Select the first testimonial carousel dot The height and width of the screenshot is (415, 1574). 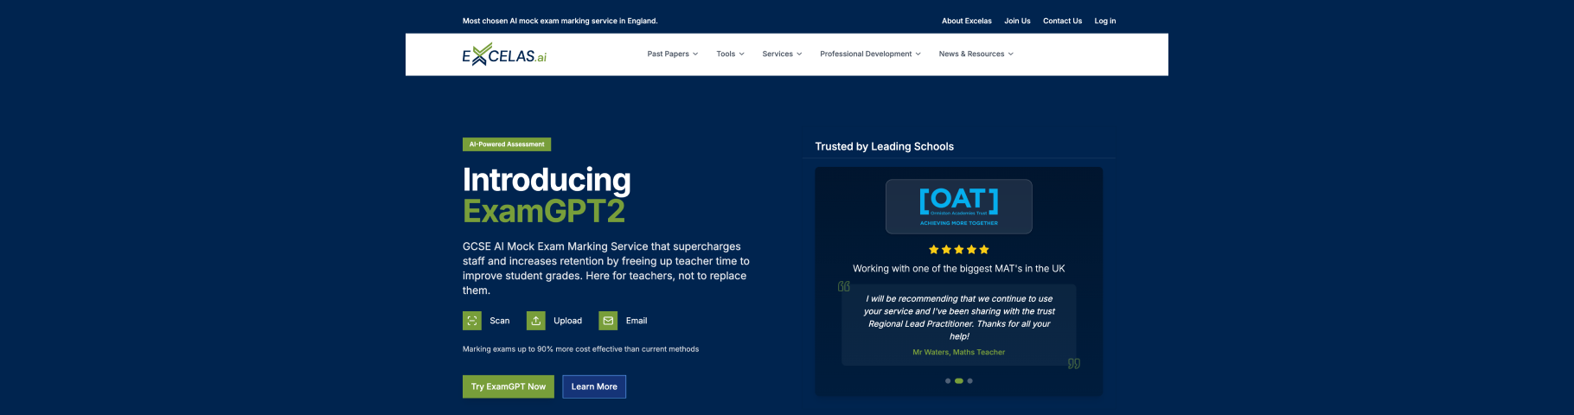click(948, 381)
